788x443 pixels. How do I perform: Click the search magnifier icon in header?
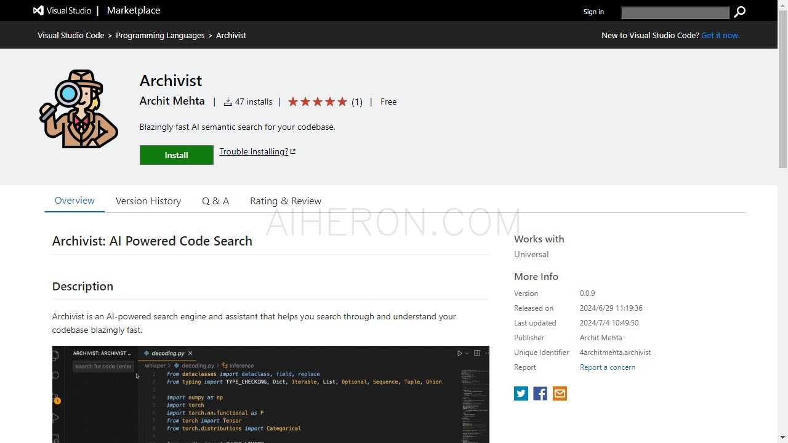739,12
